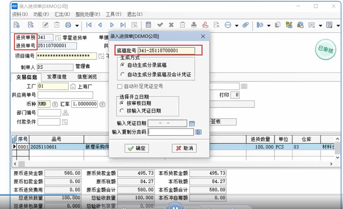The image size is (343, 209).
Task: Click lookup icon beside 付款条件 field
Action: 65,122
